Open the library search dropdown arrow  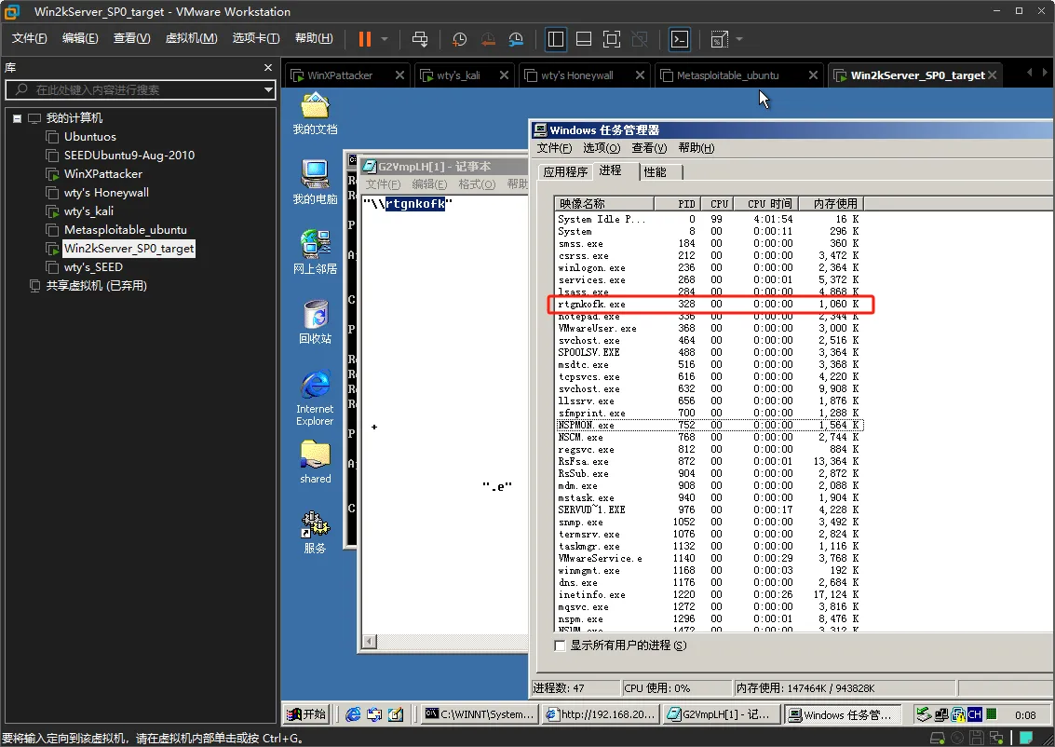tap(268, 89)
